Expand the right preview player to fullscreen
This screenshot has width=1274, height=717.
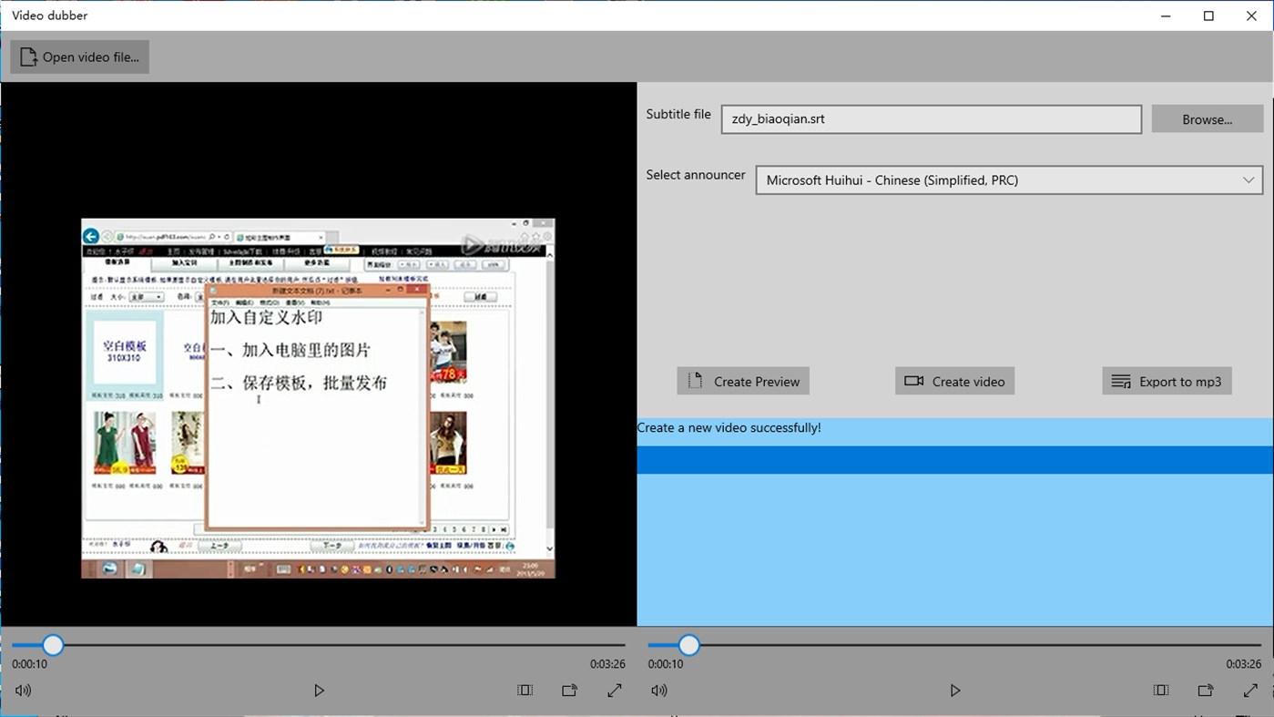[1251, 690]
